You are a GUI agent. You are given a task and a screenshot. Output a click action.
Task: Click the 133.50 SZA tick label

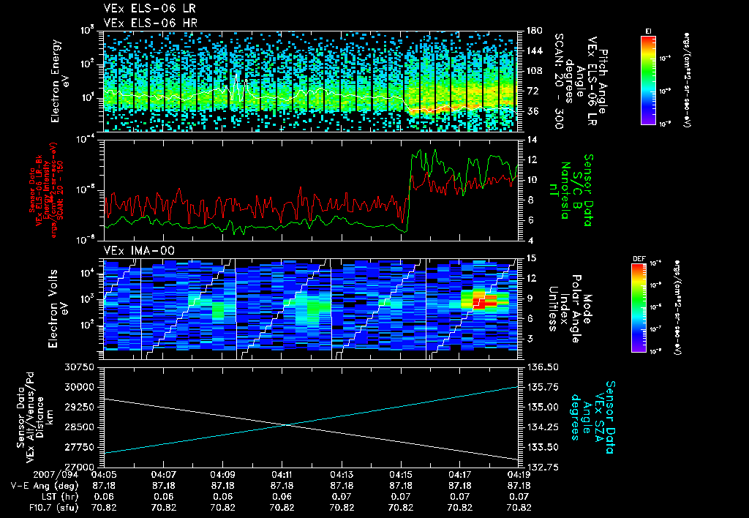[x=543, y=447]
